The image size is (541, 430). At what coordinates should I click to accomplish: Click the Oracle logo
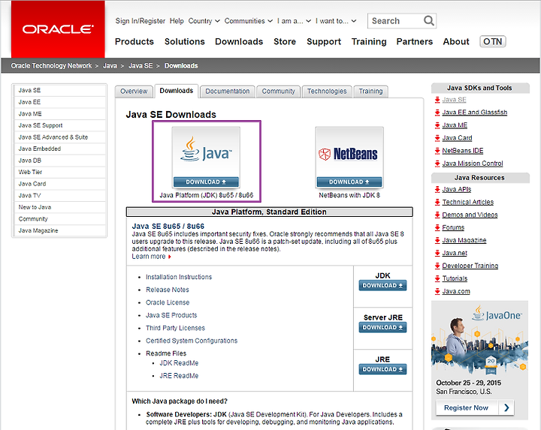tap(58, 29)
